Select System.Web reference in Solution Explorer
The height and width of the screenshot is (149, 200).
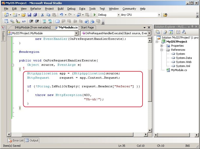click(x=184, y=62)
